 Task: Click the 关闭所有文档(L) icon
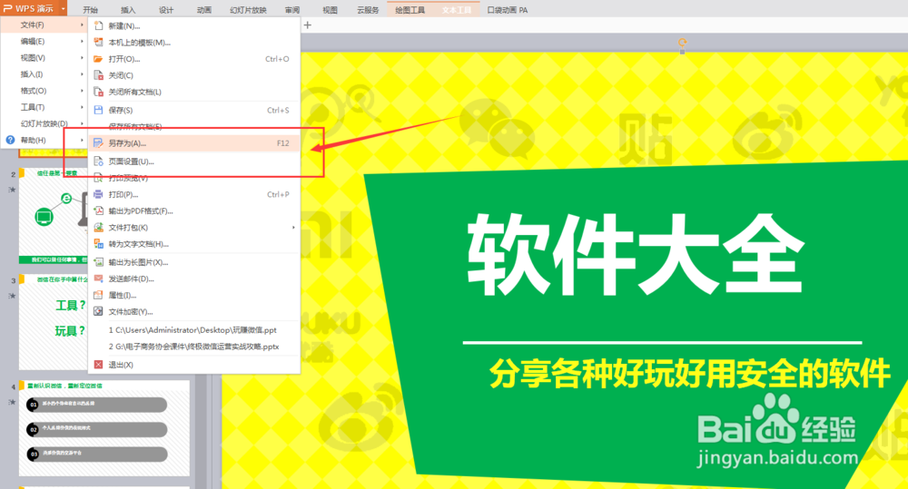click(x=98, y=92)
